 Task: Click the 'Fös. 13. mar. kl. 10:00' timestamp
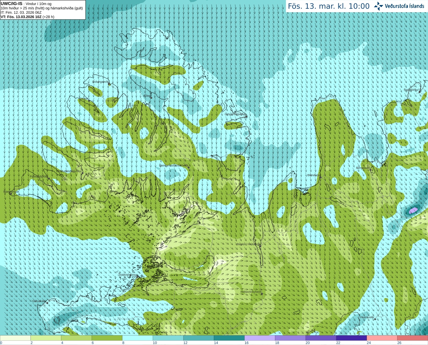point(329,6)
